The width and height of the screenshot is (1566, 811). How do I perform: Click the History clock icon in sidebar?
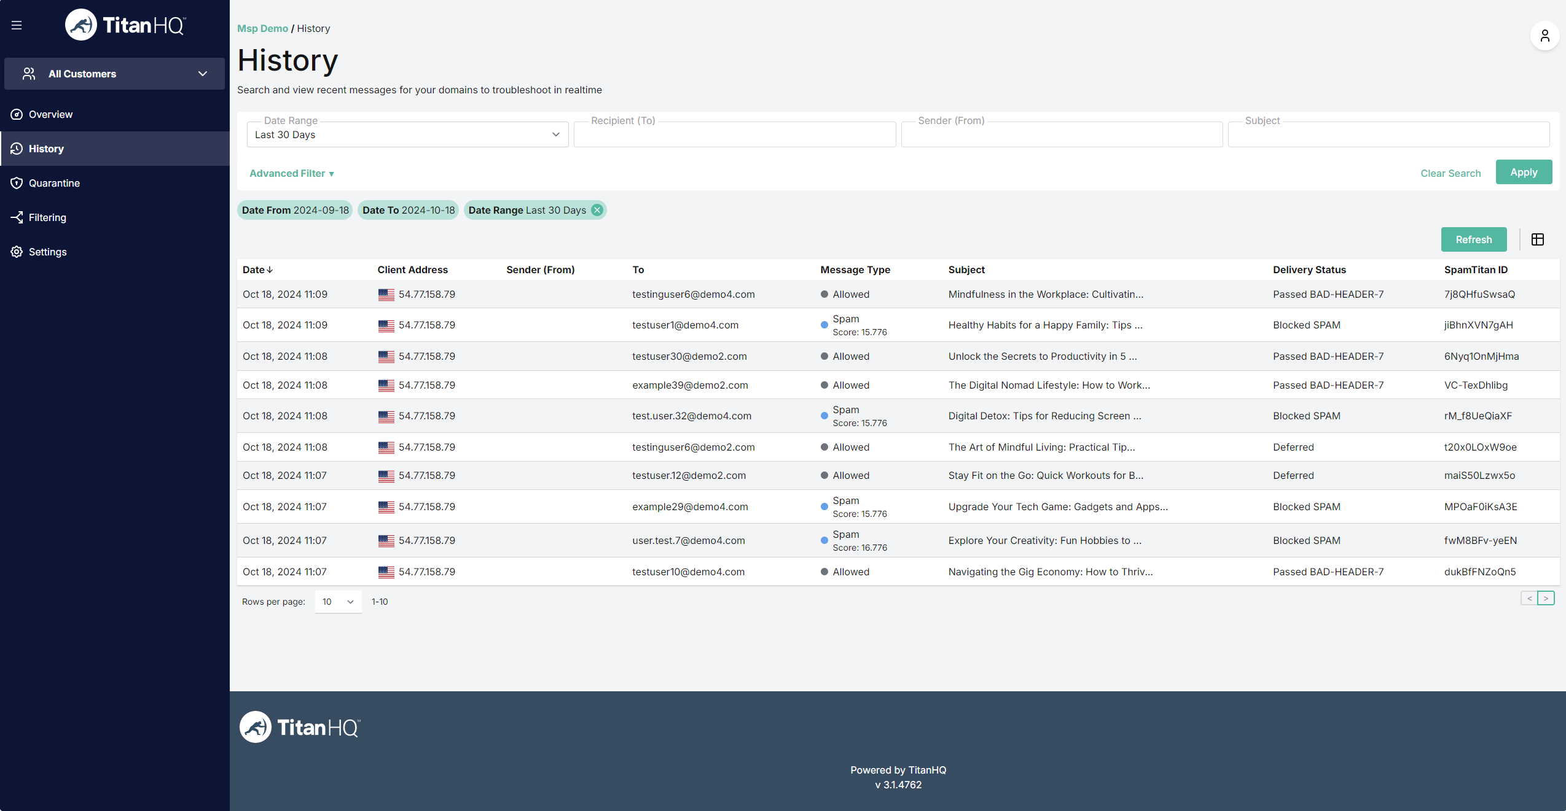coord(16,149)
